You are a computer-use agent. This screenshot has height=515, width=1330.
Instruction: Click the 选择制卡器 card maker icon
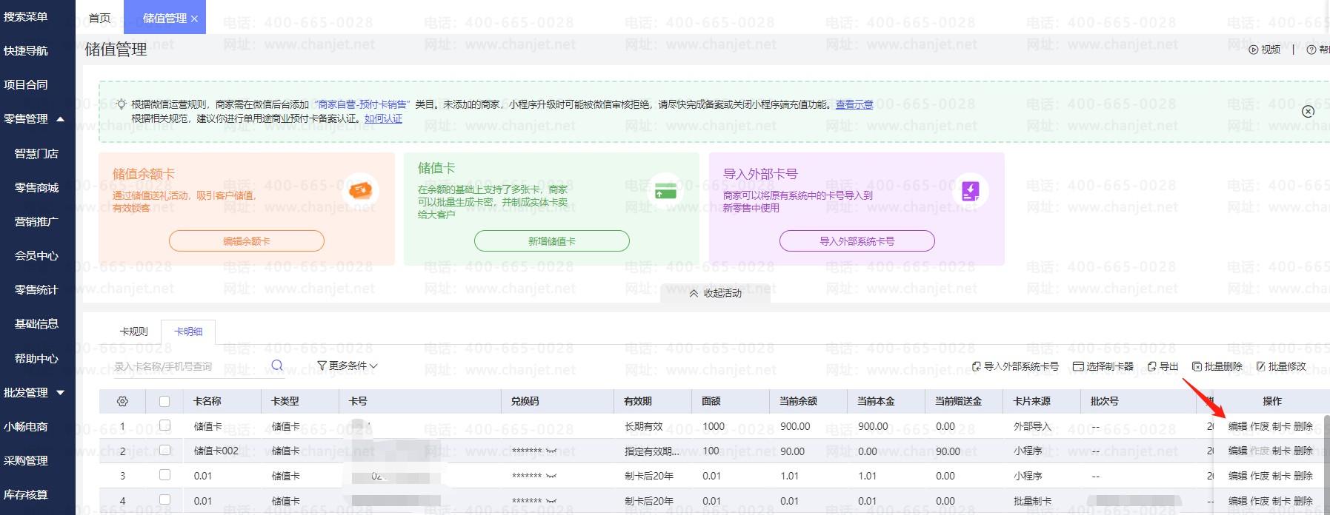click(x=1078, y=366)
